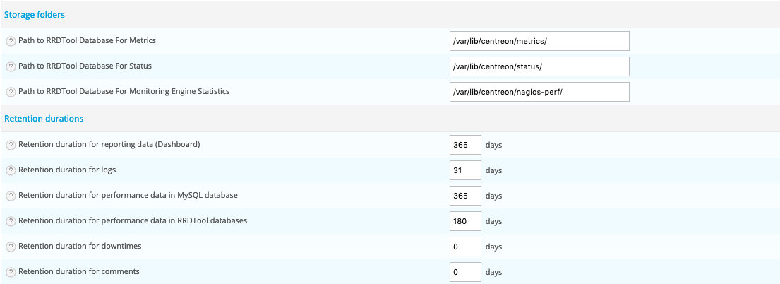Click help icon for MySQL performance data retention

tap(11, 196)
